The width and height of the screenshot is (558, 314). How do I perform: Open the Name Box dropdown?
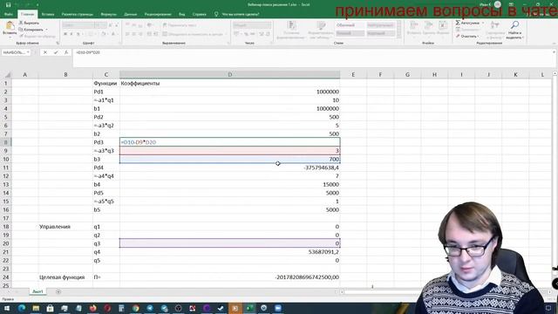coord(28,52)
